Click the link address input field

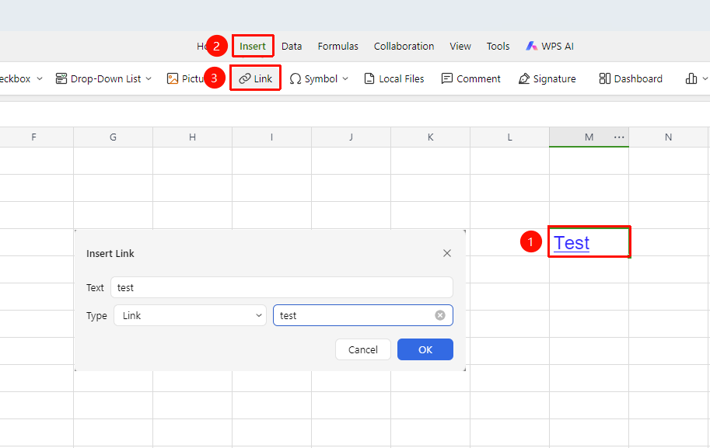(362, 315)
